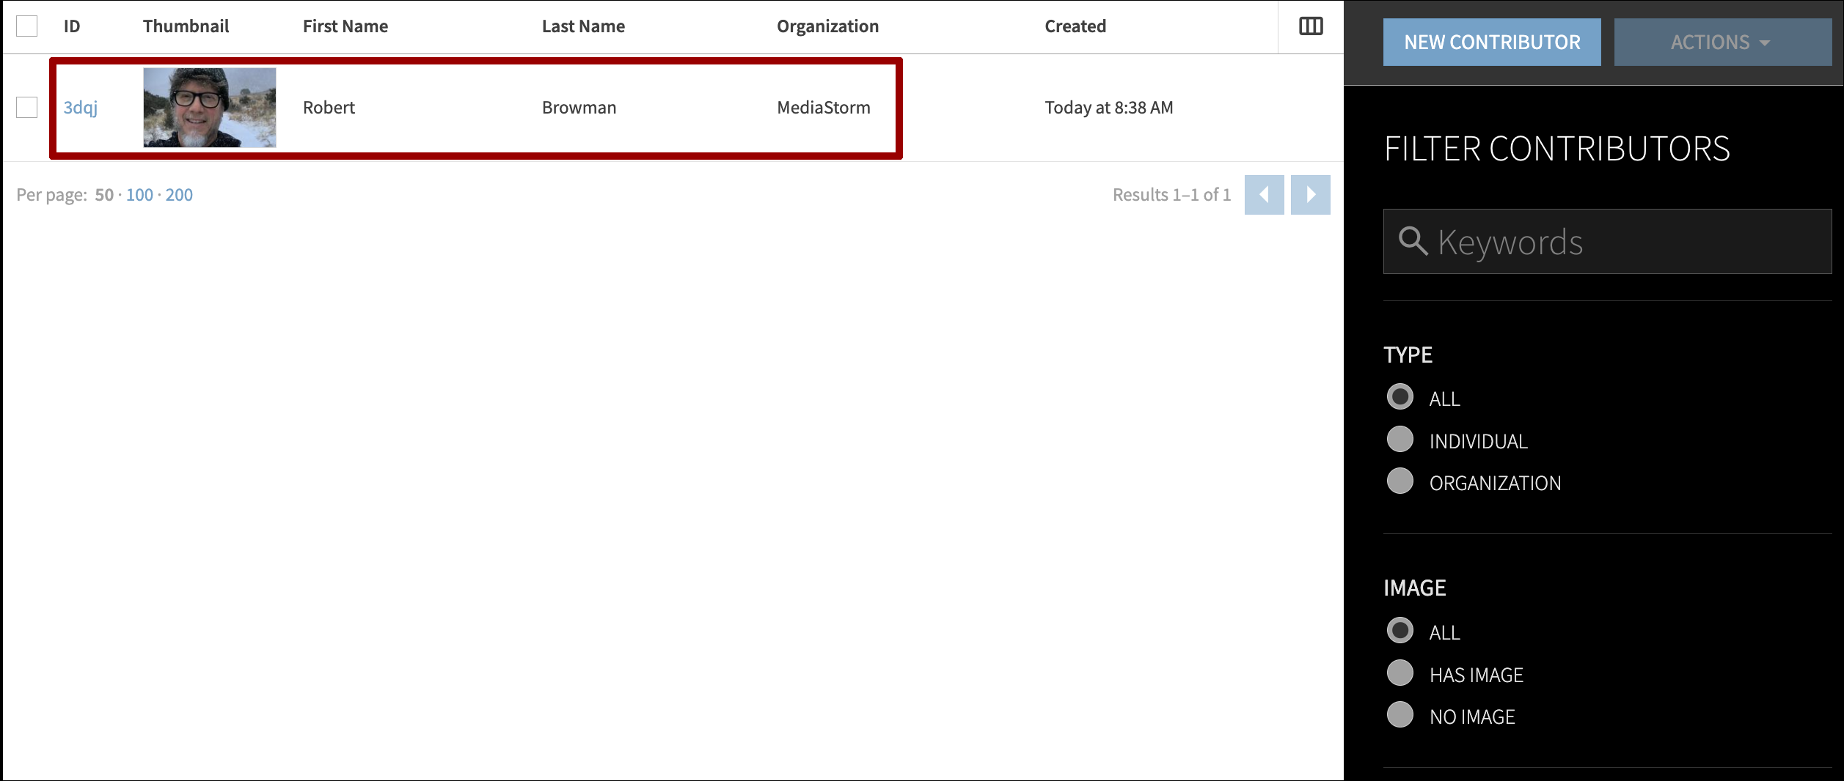Screen dimensions: 1844x781
Task: Expand the Actions dropdown menu
Action: coord(1722,42)
